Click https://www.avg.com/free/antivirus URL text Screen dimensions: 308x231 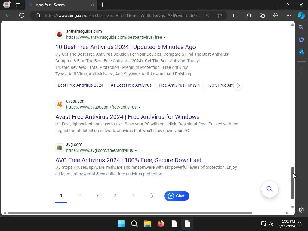coord(99,151)
